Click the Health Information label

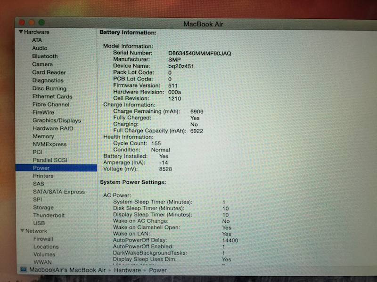[x=128, y=137]
